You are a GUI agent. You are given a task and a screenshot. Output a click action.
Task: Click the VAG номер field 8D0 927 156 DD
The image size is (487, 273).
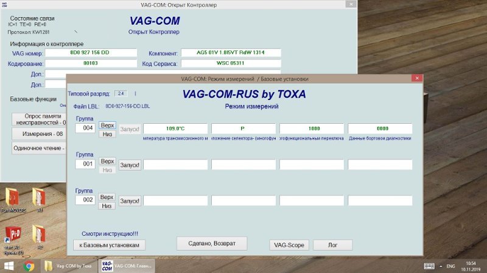coord(91,53)
